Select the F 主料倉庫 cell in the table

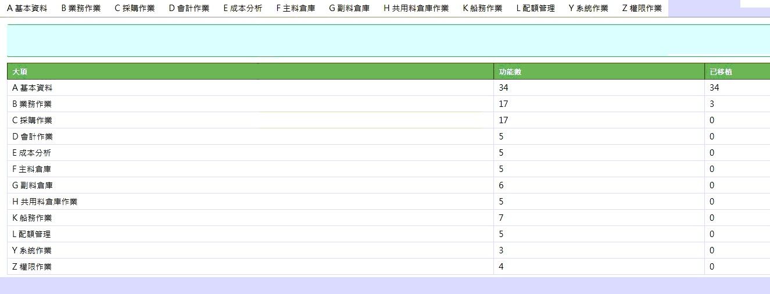[x=250, y=169]
